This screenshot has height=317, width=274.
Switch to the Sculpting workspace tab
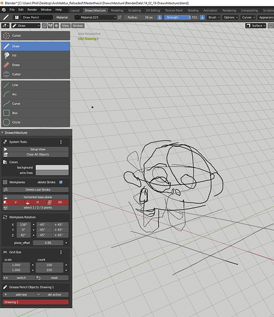[134, 10]
